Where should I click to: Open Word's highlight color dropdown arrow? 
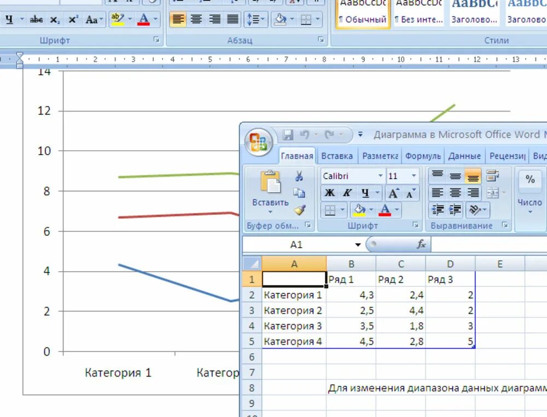130,19
